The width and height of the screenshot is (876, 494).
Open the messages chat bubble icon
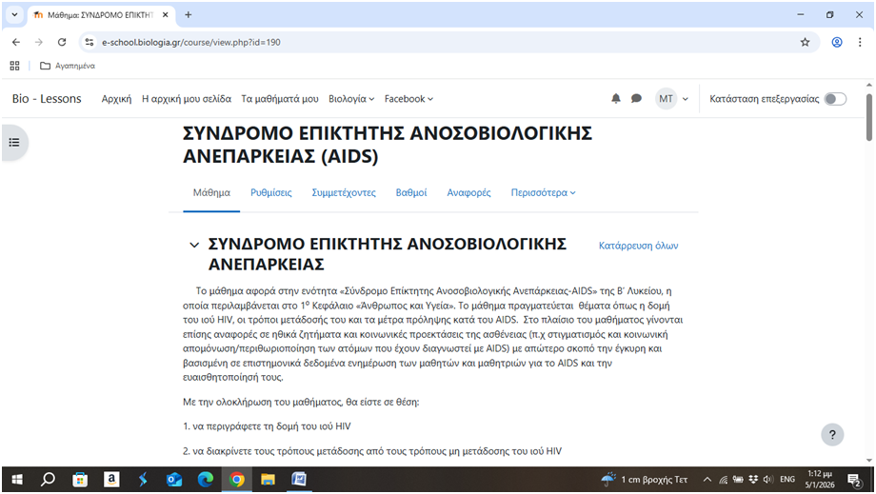click(x=636, y=99)
